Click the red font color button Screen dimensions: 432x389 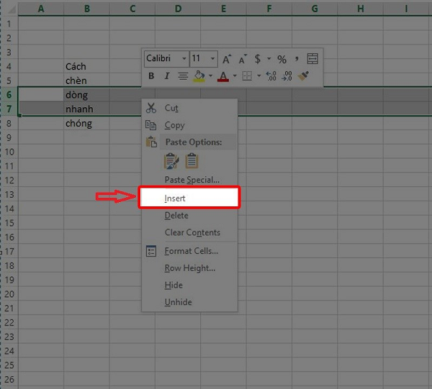click(222, 75)
